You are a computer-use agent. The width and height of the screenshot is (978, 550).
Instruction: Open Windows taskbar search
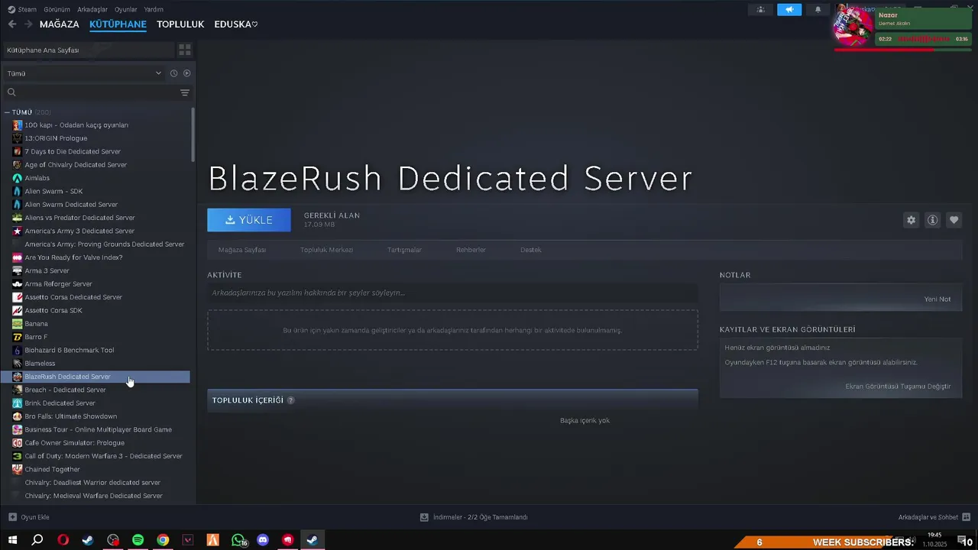[37, 540]
